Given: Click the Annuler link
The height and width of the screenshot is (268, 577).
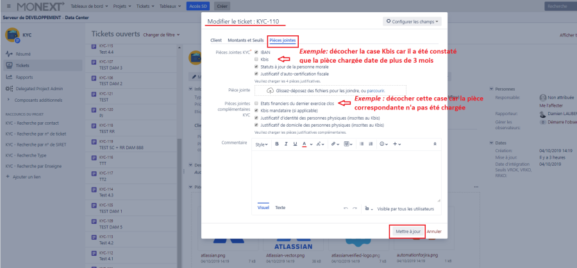Looking at the screenshot, I should coord(434,231).
